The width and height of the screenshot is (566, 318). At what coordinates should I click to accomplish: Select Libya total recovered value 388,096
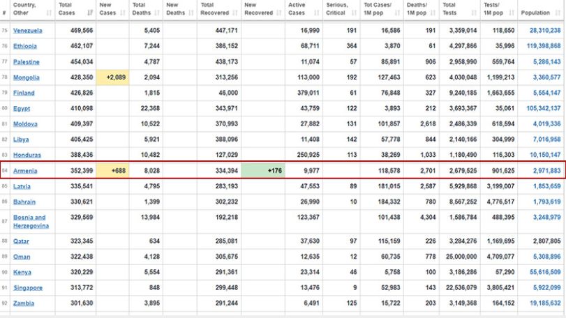pos(227,139)
